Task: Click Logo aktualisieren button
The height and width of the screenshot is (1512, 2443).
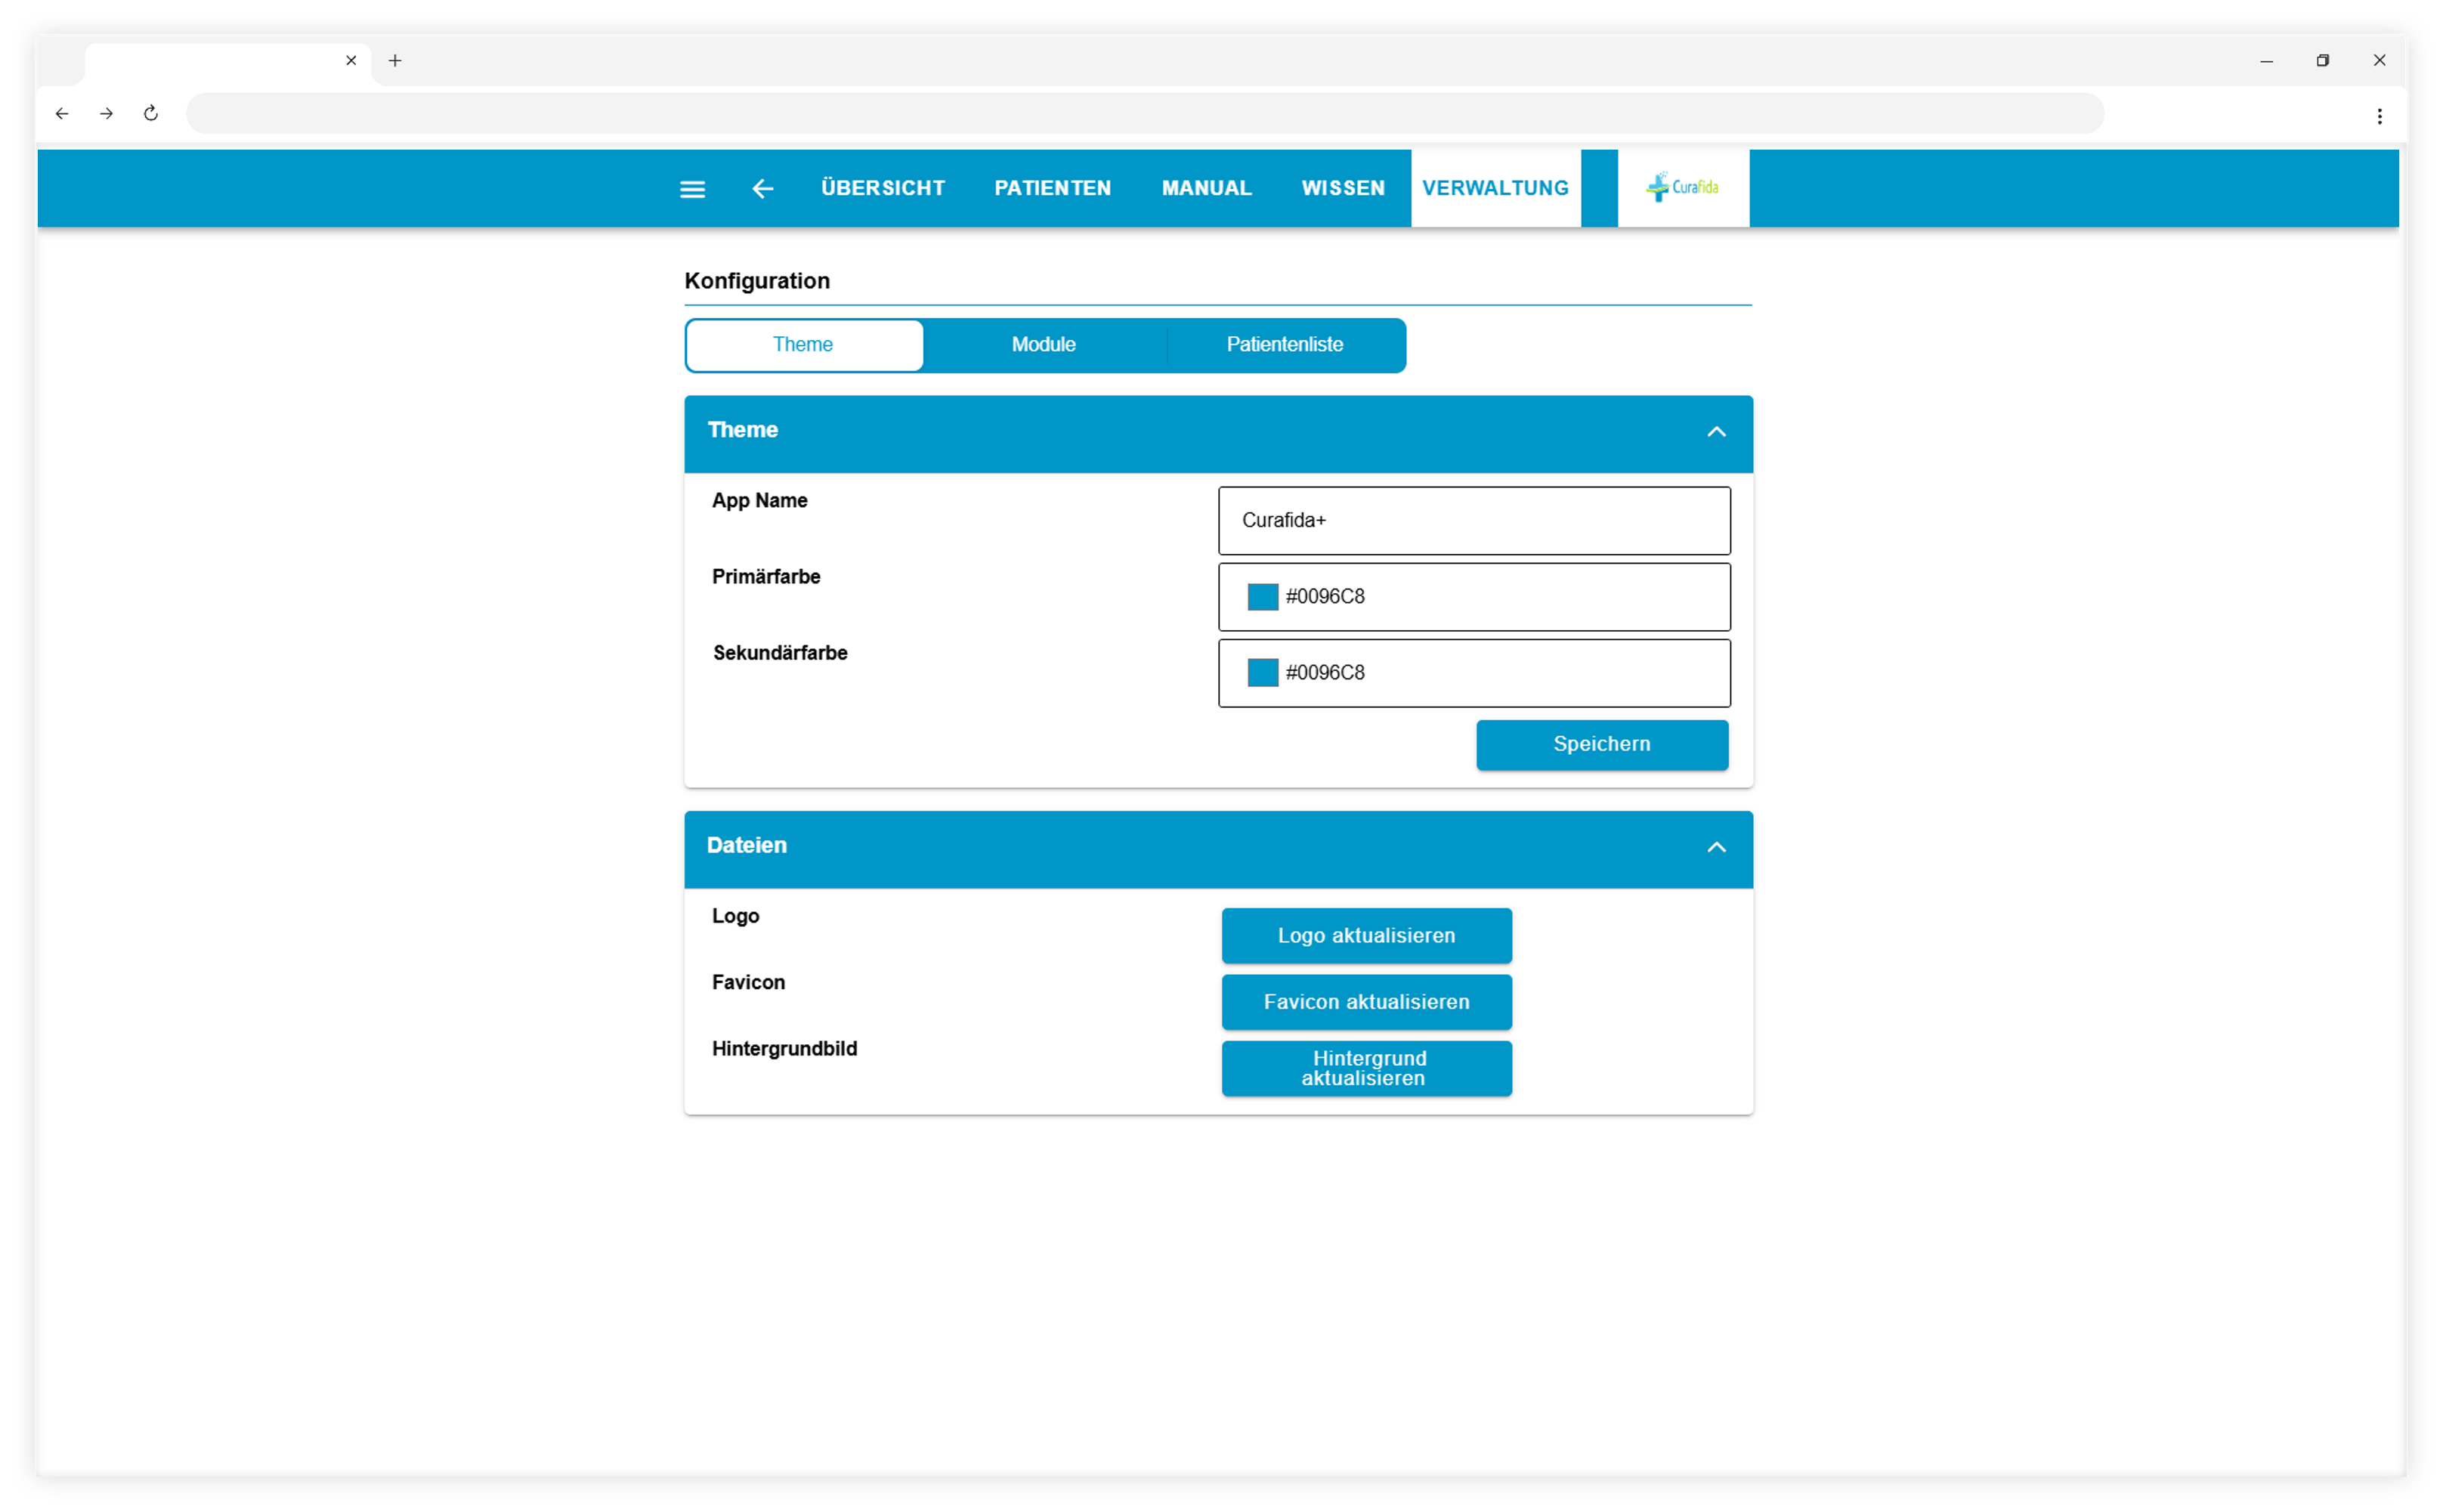Action: click(1366, 936)
